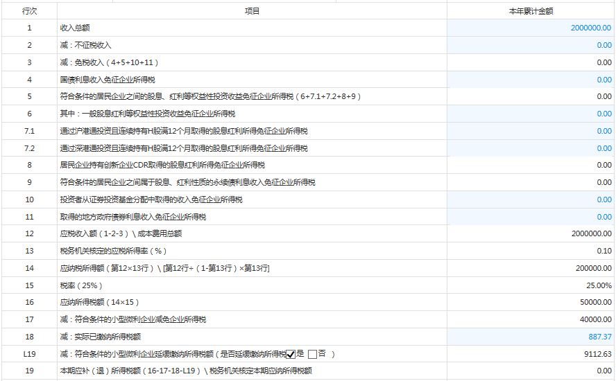Select the 减：免税收入（4+5+10+11）label
The image size is (616, 381).
109,62
